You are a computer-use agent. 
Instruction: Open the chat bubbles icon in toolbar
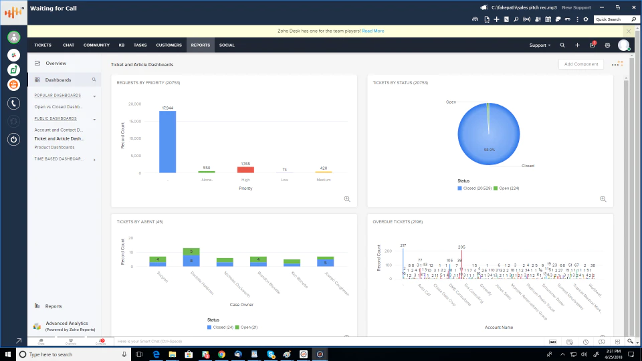pos(558,19)
